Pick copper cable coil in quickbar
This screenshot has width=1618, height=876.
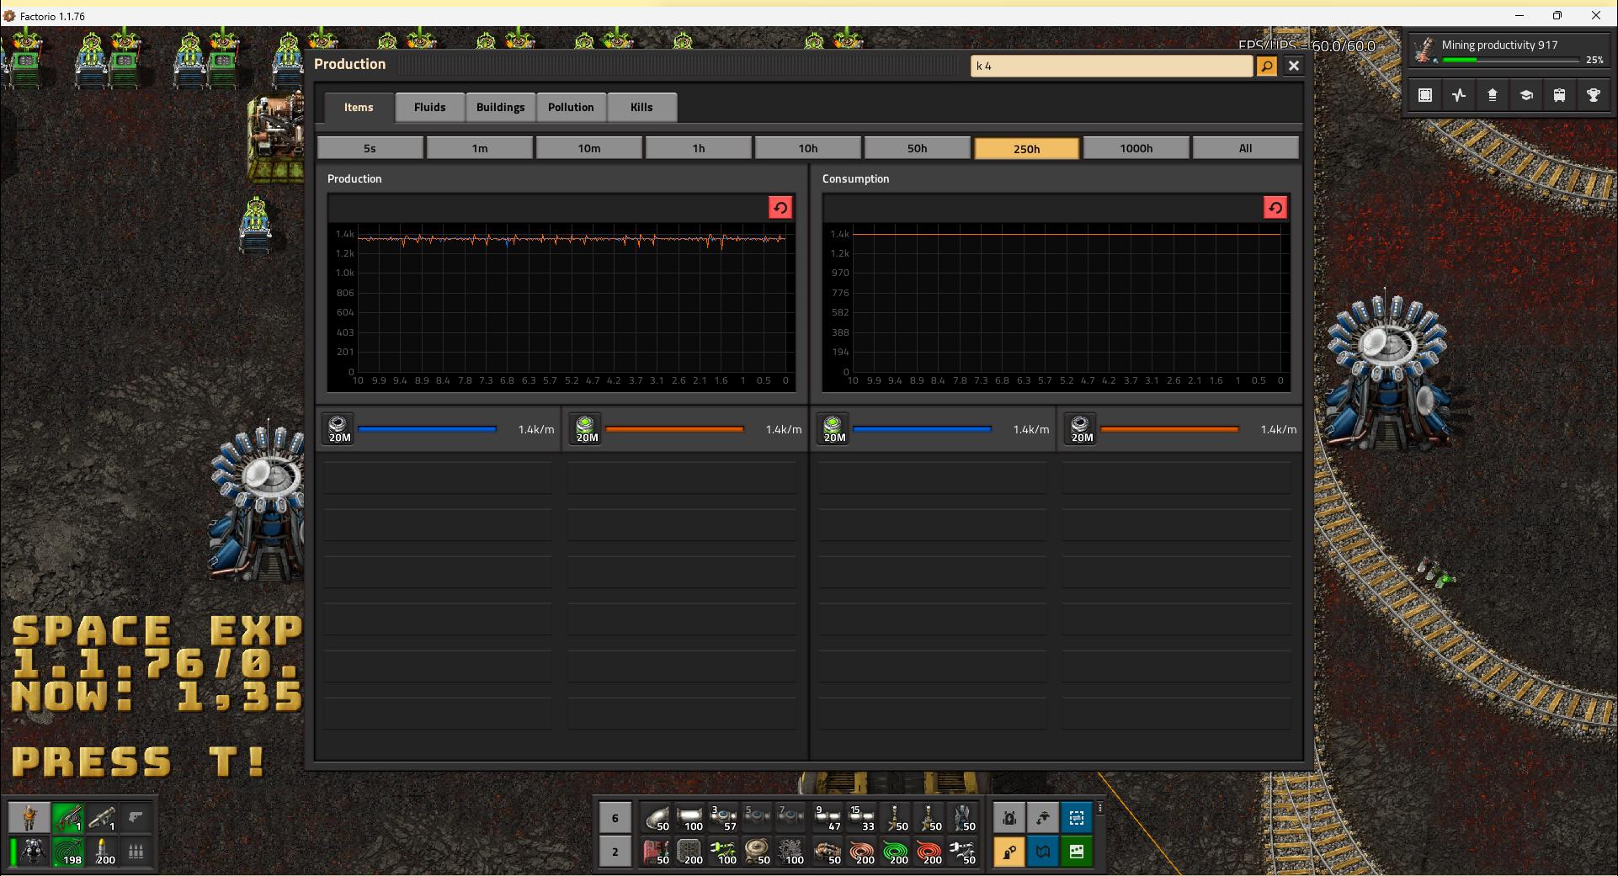click(x=861, y=851)
